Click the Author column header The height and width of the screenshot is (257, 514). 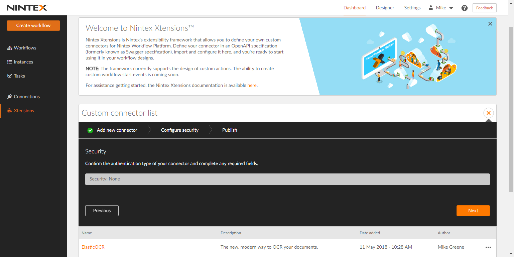tap(444, 233)
